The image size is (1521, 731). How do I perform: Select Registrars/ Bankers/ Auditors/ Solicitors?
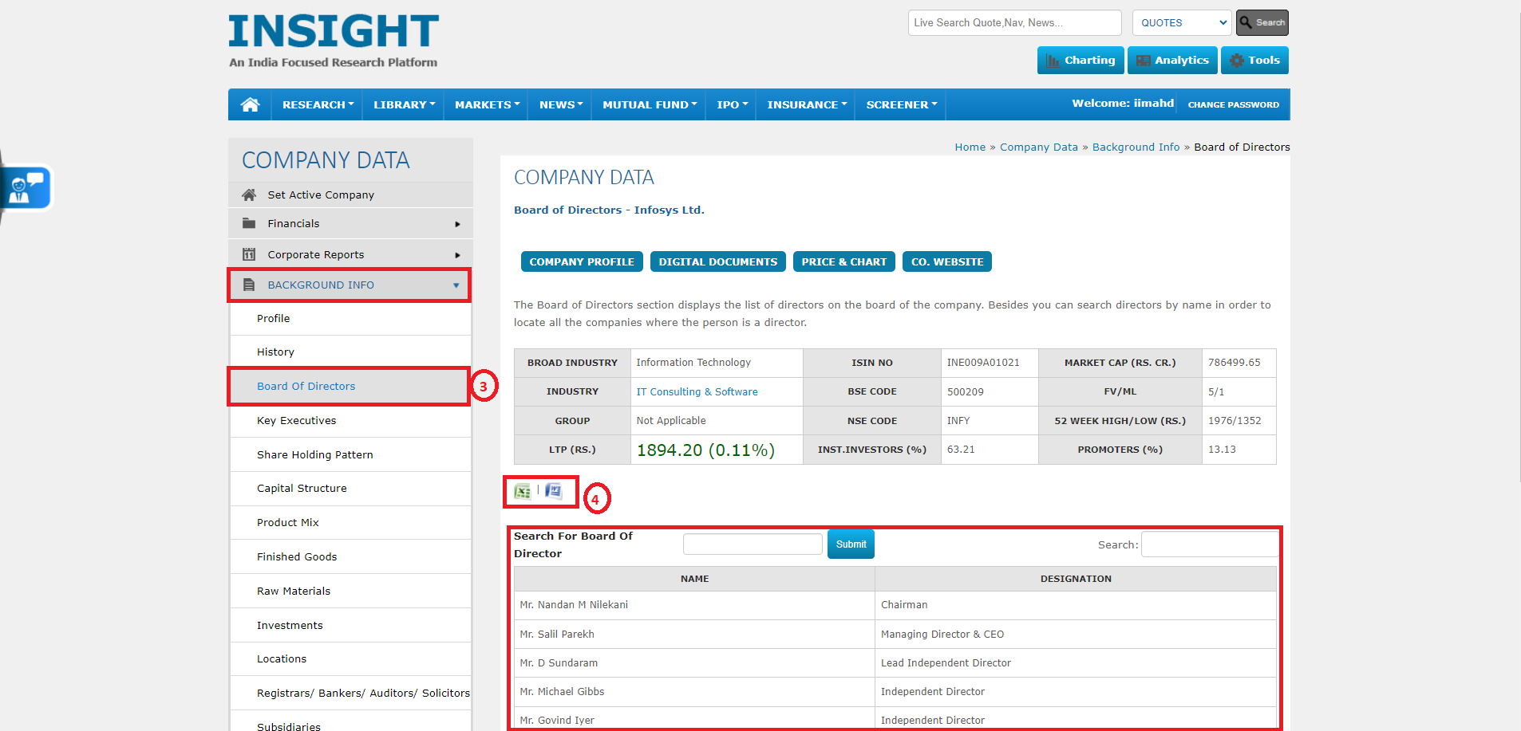click(x=350, y=693)
